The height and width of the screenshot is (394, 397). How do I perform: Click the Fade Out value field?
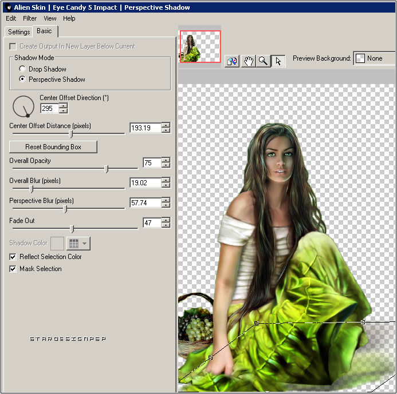coord(152,222)
